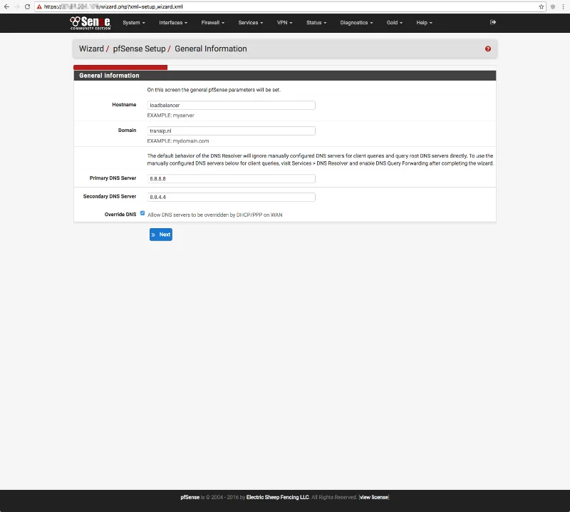Image resolution: width=570 pixels, height=512 pixels.
Task: Click the logout icon in the navbar
Action: (493, 22)
